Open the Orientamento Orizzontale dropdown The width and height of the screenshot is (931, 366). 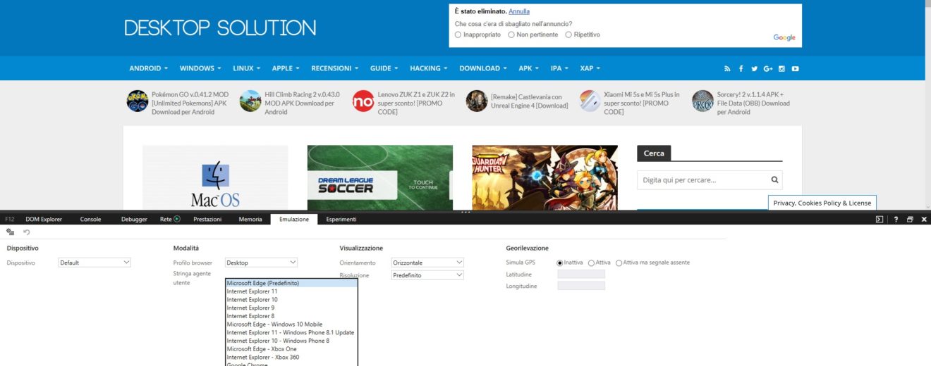tap(427, 263)
